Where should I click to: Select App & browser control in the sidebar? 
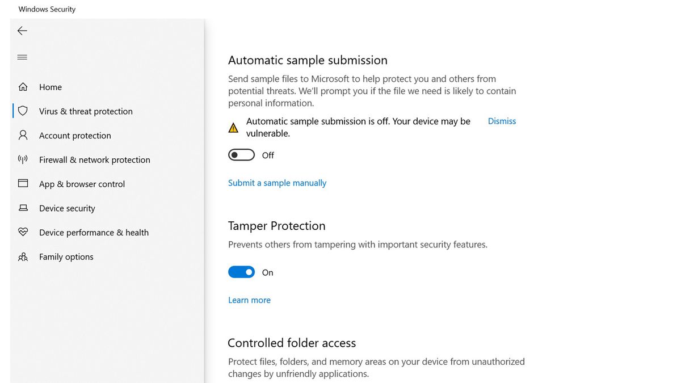(x=81, y=184)
